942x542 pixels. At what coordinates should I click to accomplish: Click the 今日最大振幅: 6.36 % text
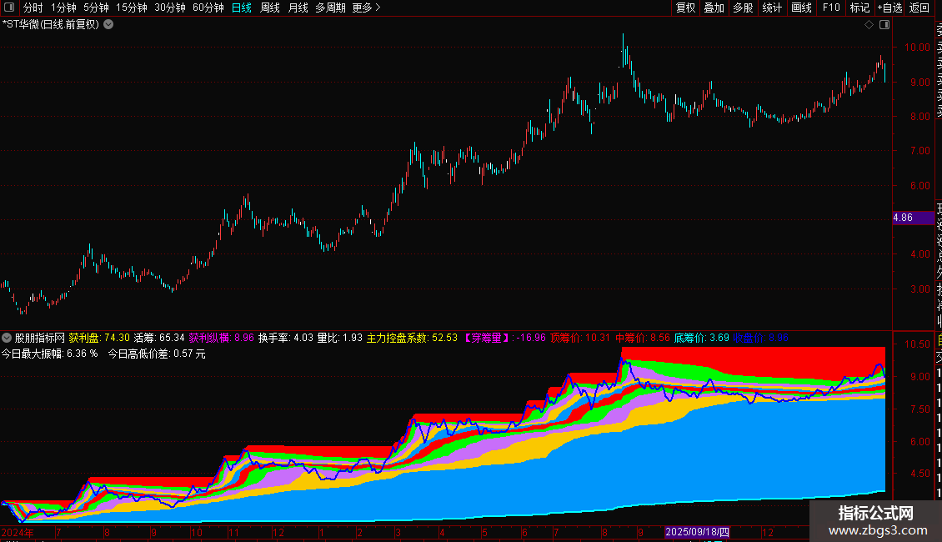point(49,354)
